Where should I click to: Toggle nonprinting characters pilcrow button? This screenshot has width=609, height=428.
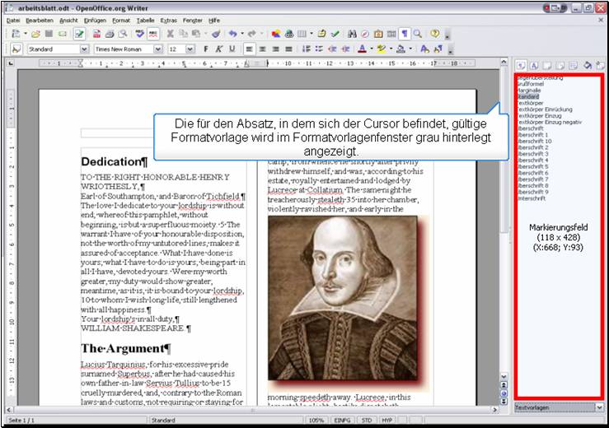(405, 35)
